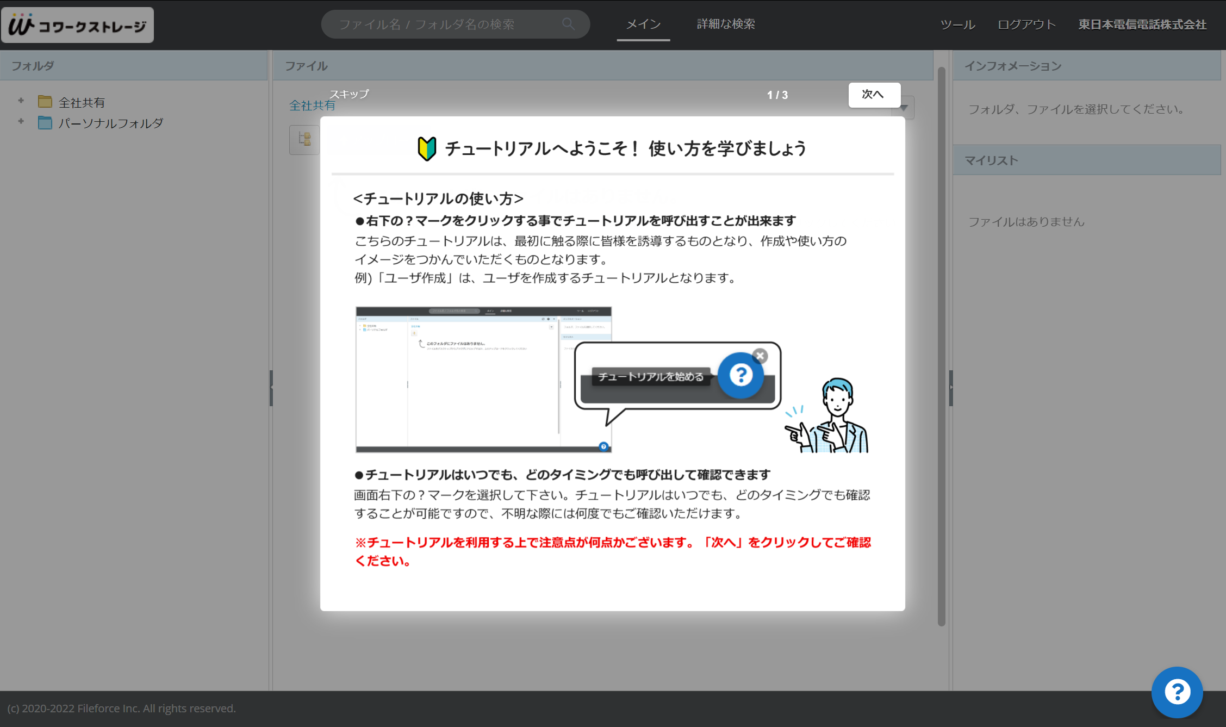Viewport: 1226px width, 727px height.
Task: Collapse the left folder panel handle
Action: point(271,388)
